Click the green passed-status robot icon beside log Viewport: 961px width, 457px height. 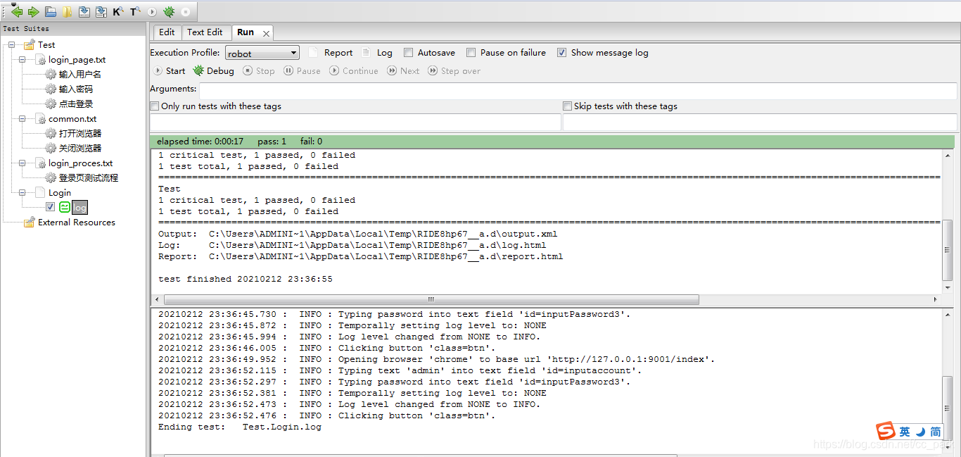point(65,207)
